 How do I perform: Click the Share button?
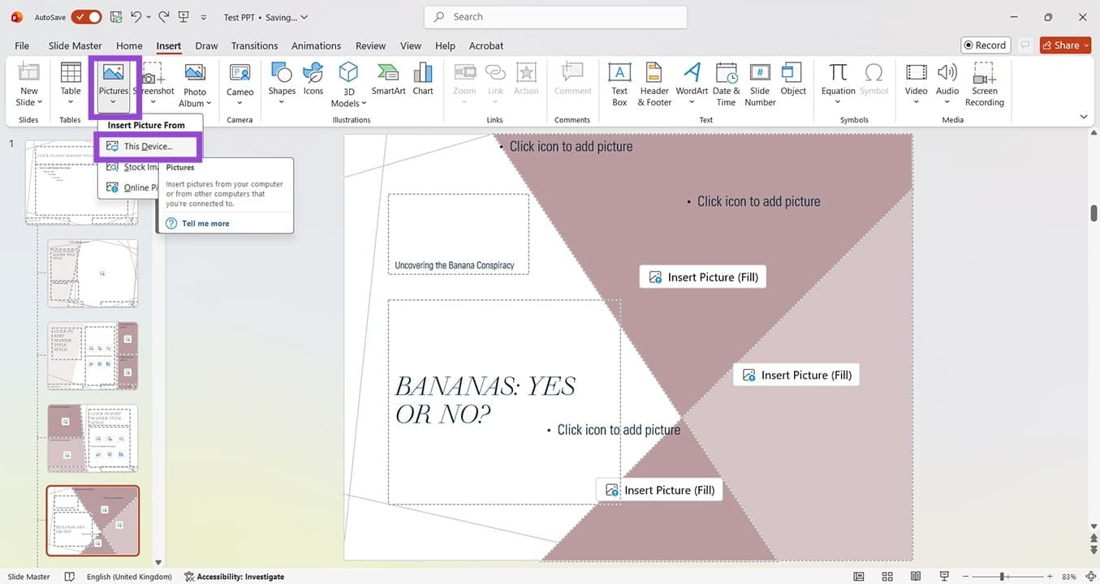coord(1065,45)
